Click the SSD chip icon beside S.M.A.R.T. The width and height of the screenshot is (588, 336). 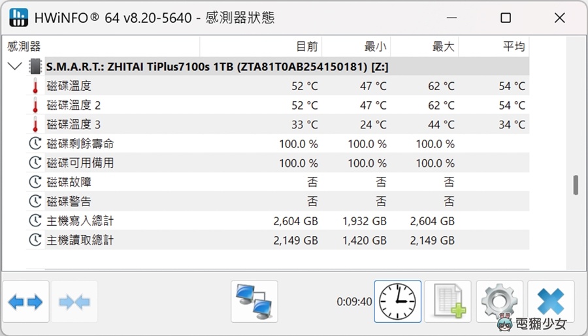(x=35, y=67)
